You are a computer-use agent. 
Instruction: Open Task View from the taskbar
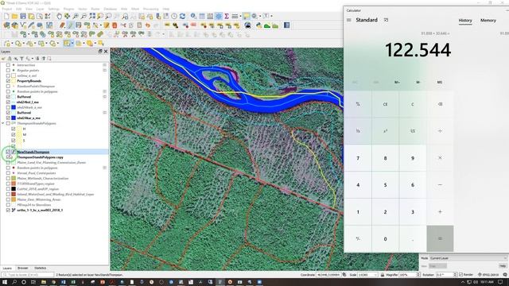coord(33,282)
